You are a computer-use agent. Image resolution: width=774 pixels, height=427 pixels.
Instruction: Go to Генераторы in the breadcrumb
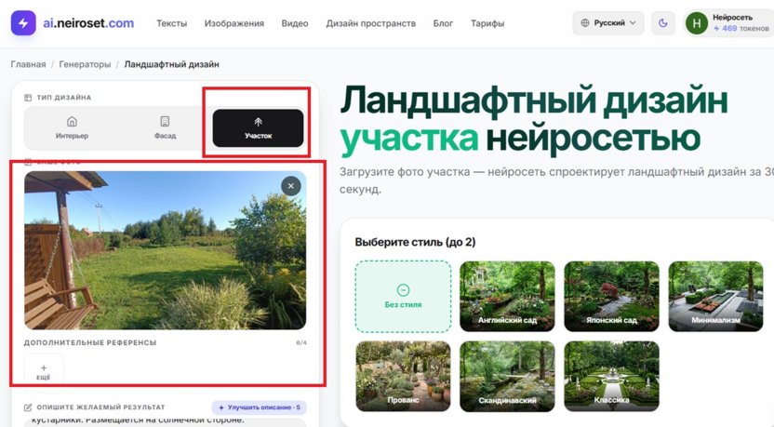pyautogui.click(x=85, y=64)
